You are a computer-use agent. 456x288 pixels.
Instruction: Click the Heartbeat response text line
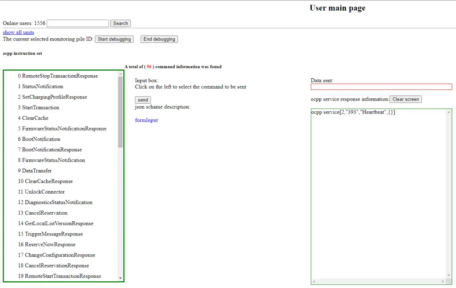tap(353, 112)
